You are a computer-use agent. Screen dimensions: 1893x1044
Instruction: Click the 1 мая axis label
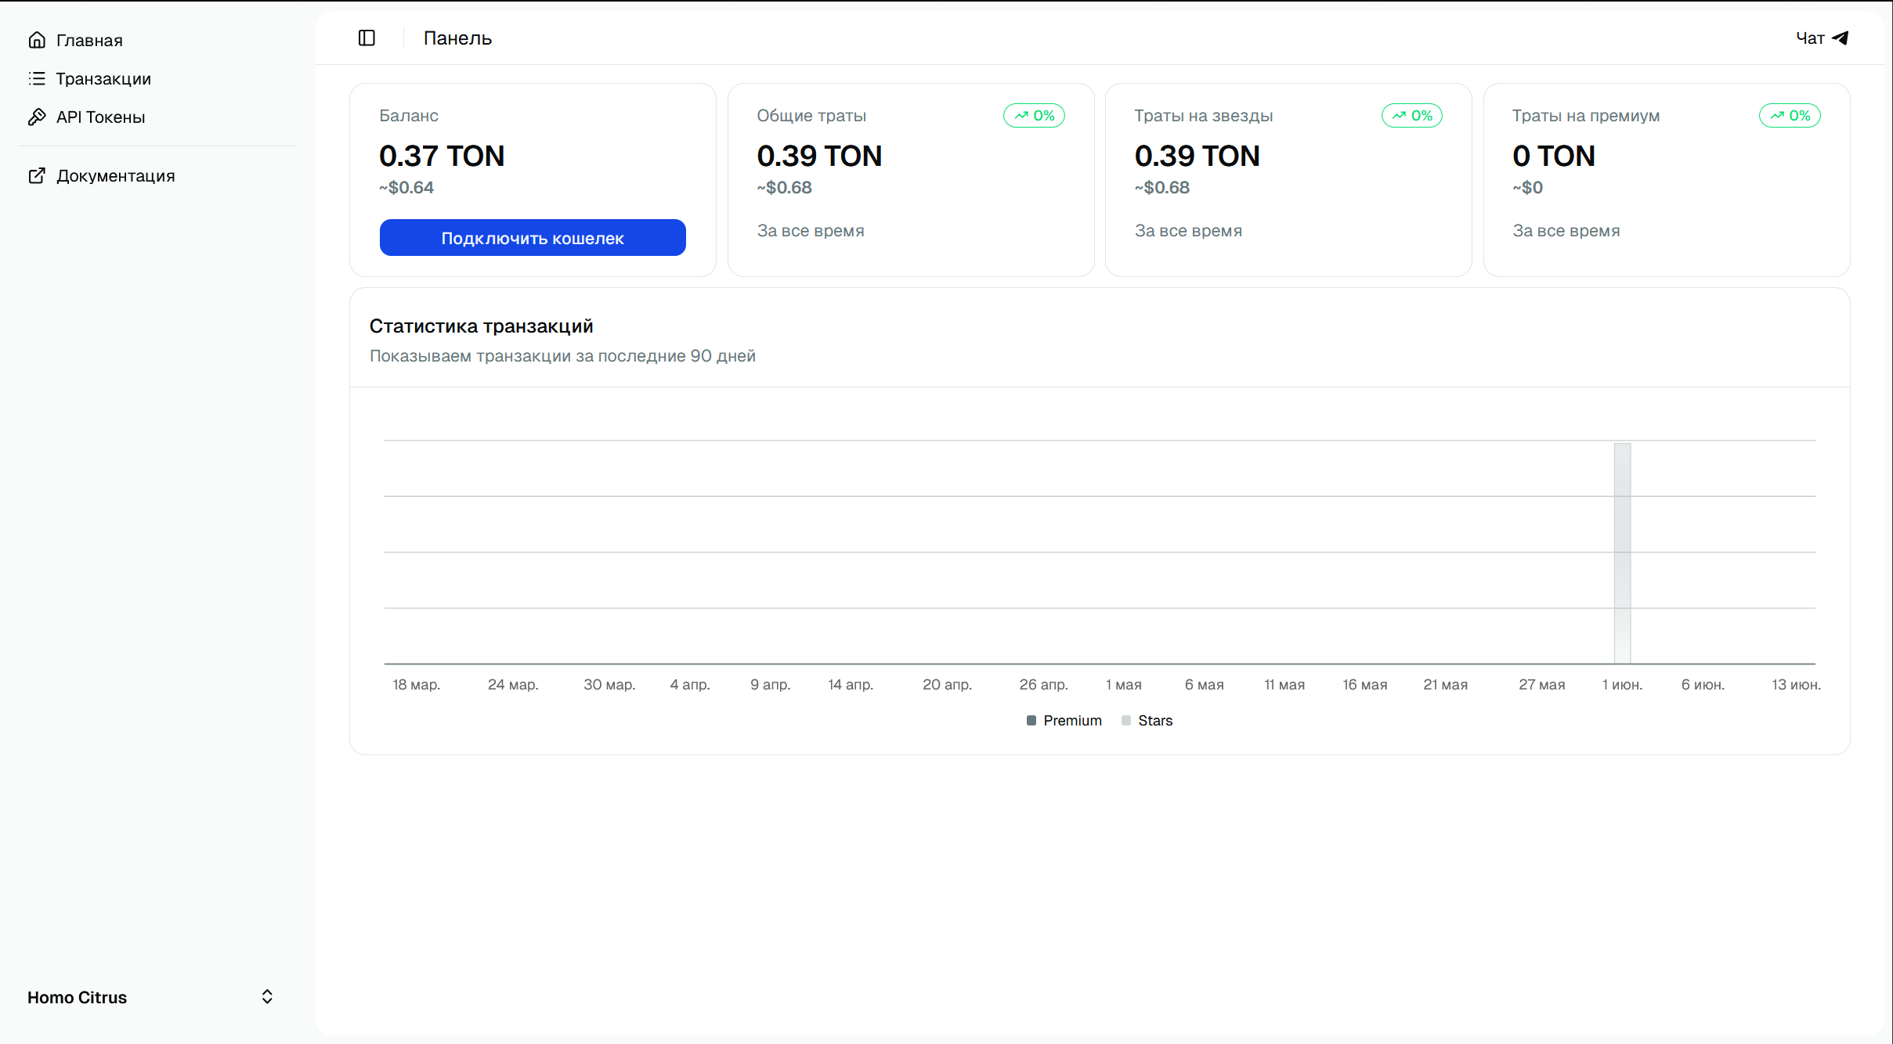point(1124,685)
